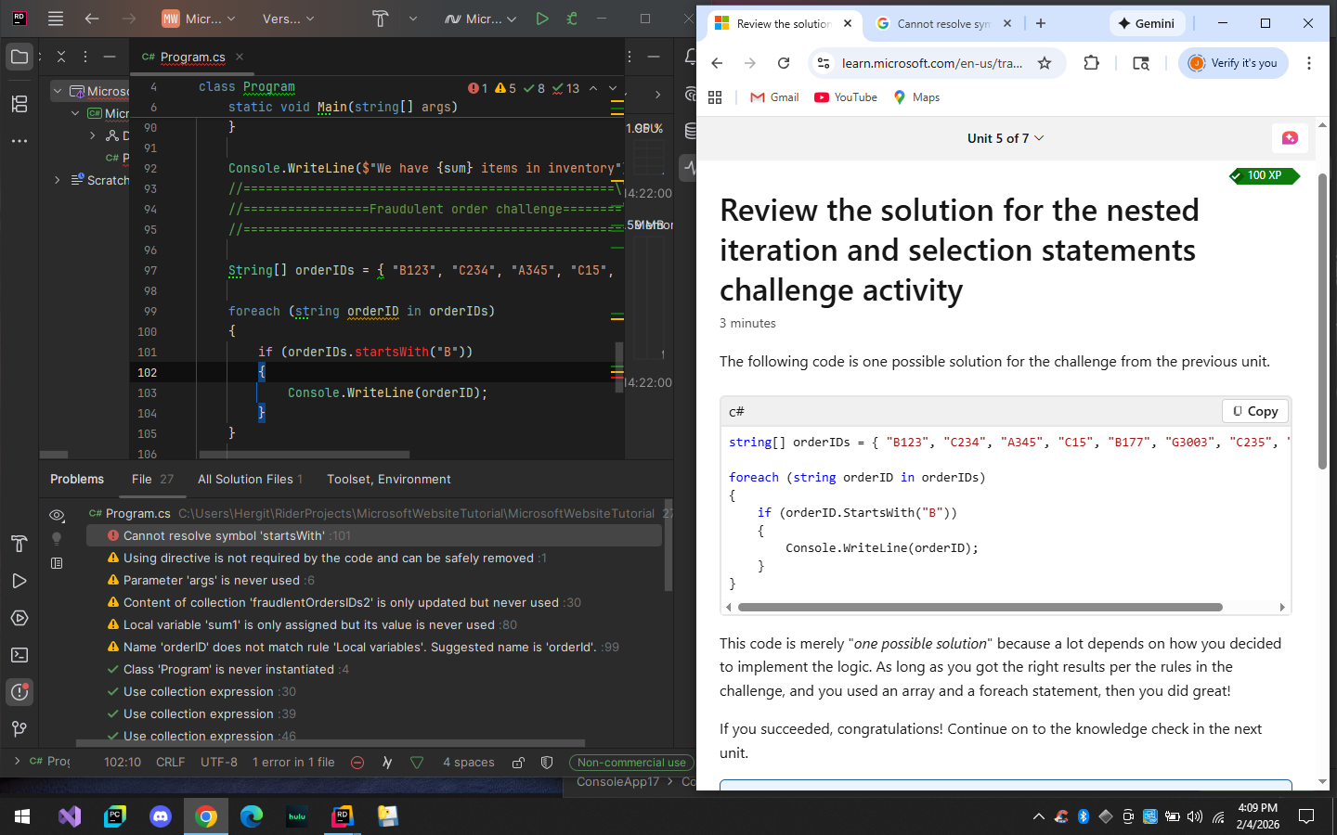Toggle the eye view options in Problems
This screenshot has width=1337, height=835.
pyautogui.click(x=57, y=515)
